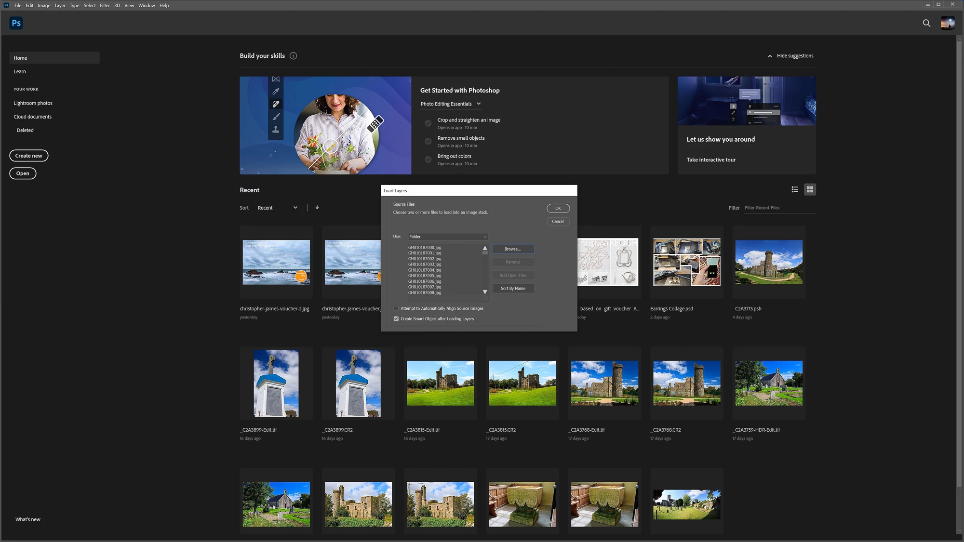
Task: Click the Filter Recent Files field
Action: (778, 208)
